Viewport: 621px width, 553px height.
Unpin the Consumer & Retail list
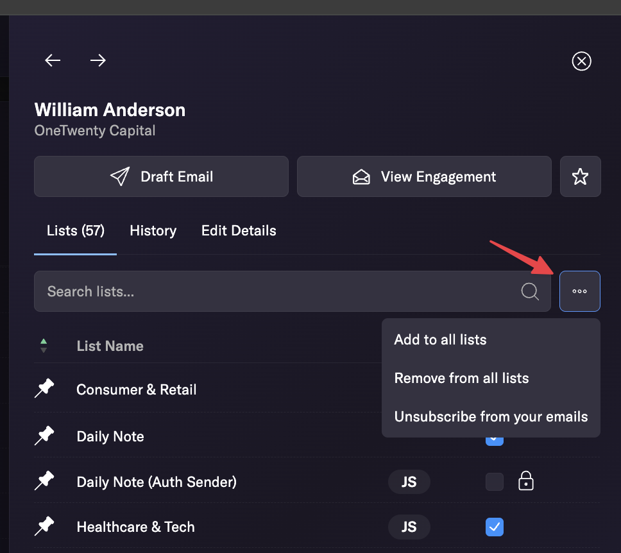click(44, 388)
